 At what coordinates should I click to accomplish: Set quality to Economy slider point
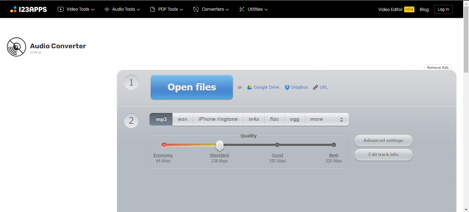[164, 145]
